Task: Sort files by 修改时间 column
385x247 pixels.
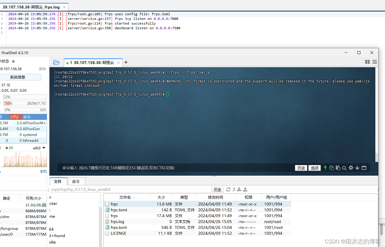Action: (x=215, y=197)
